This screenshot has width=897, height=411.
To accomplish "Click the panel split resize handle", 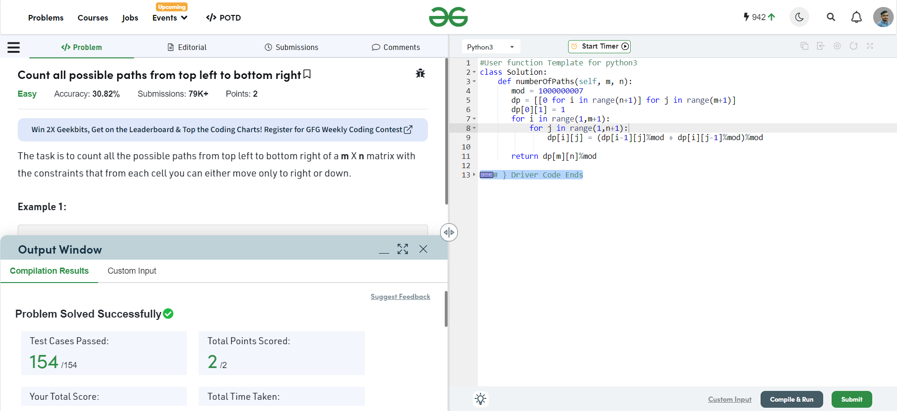I will point(448,232).
